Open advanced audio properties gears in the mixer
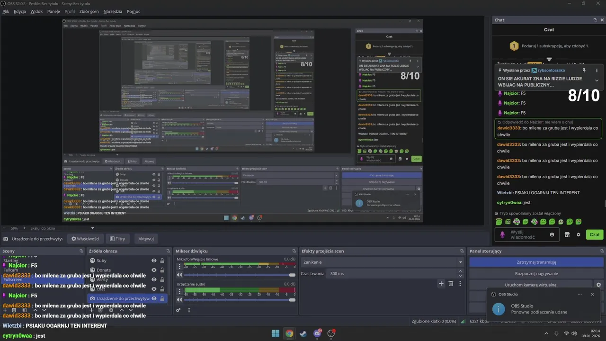Viewport: 606px width, 341px height. [178, 310]
